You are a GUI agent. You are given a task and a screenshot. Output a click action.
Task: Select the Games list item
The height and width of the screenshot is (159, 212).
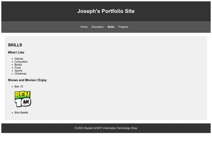[19, 58]
